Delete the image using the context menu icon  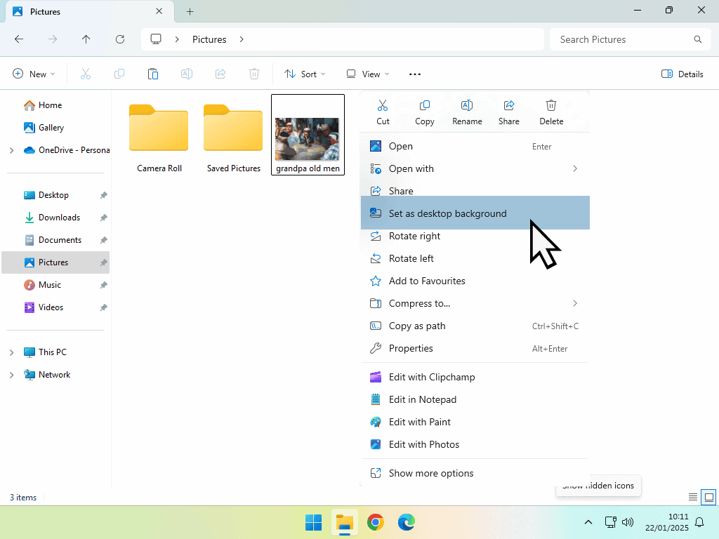coord(551,110)
